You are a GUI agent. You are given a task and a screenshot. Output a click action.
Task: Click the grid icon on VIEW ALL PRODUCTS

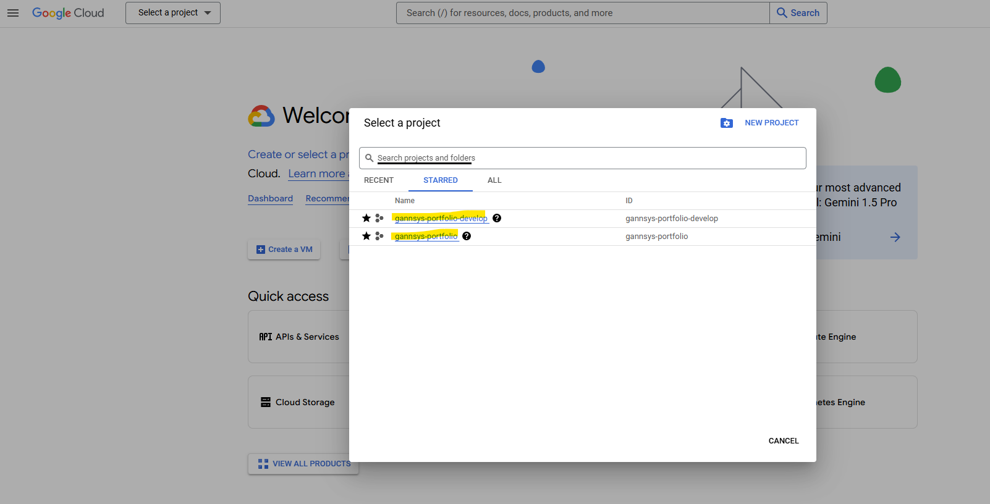point(263,464)
